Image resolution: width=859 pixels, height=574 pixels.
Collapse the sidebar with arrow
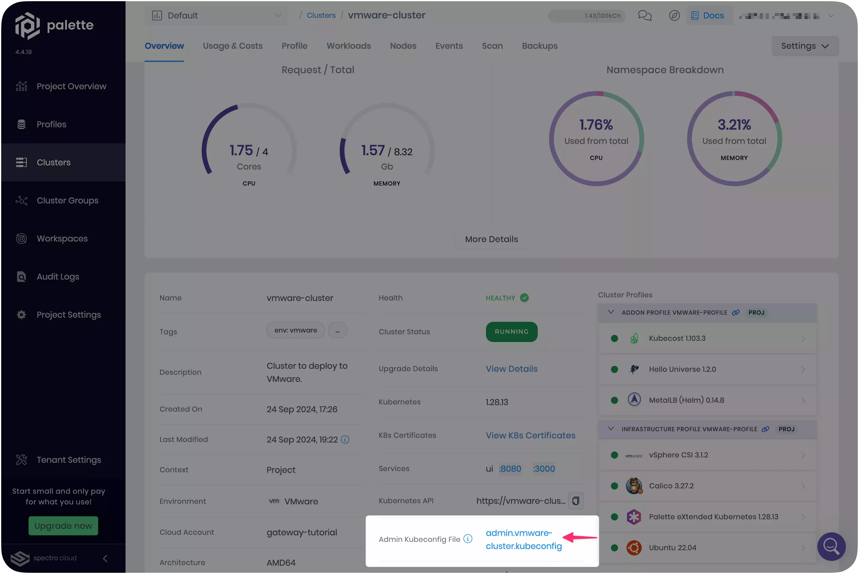[x=105, y=558]
